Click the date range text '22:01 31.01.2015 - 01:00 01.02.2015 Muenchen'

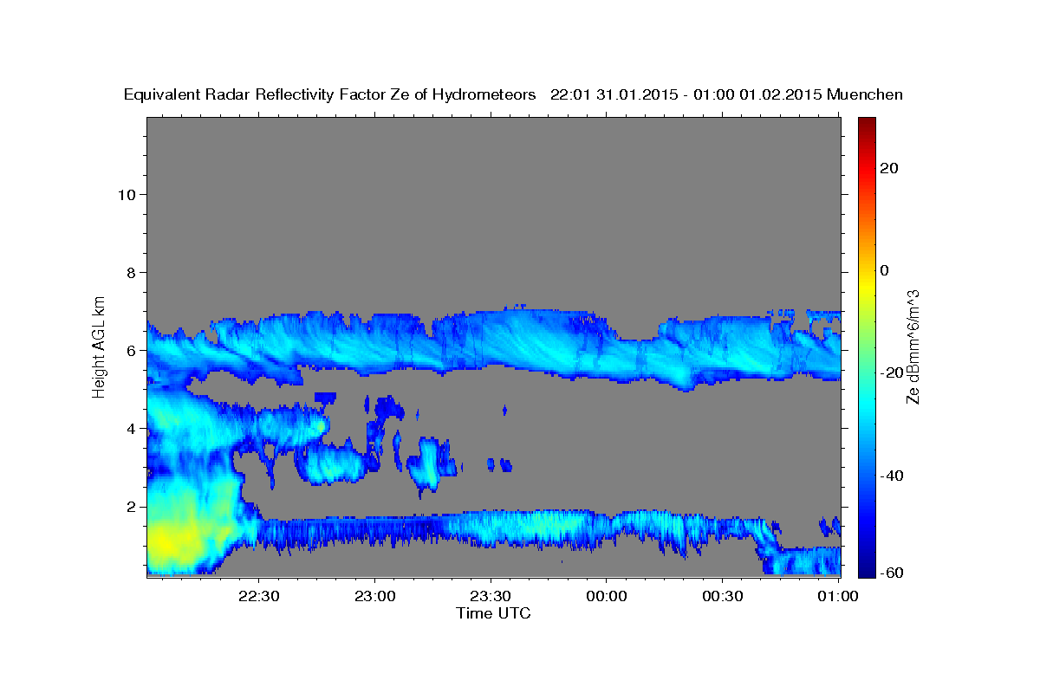tap(727, 95)
